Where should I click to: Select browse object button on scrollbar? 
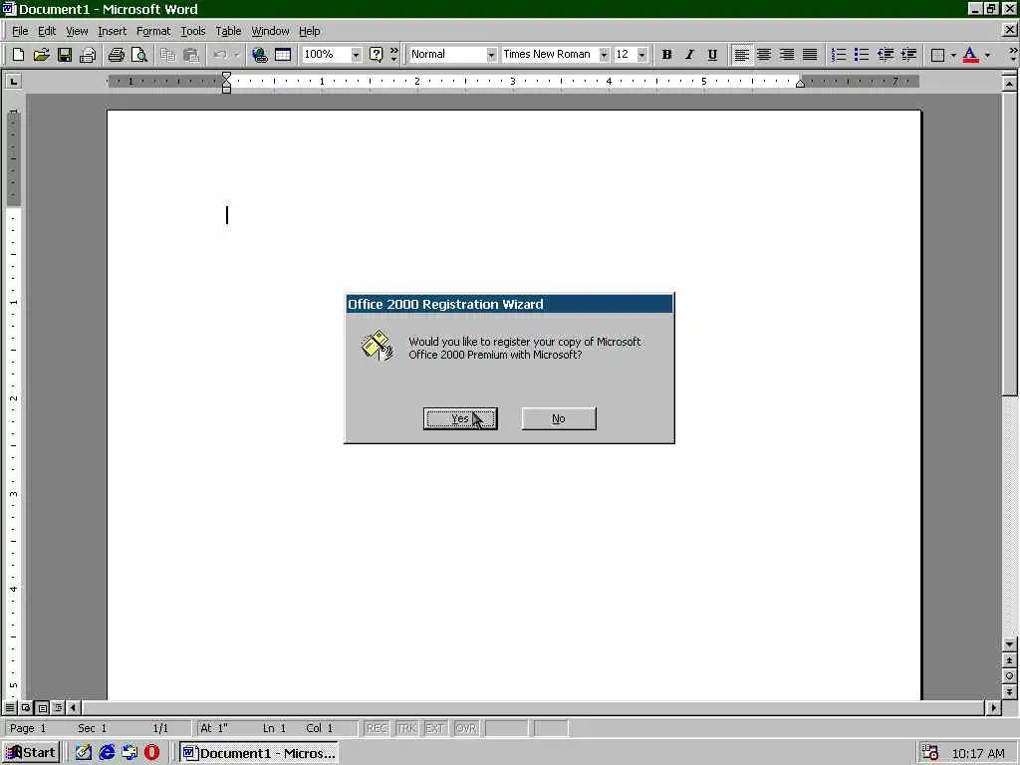(x=1009, y=676)
